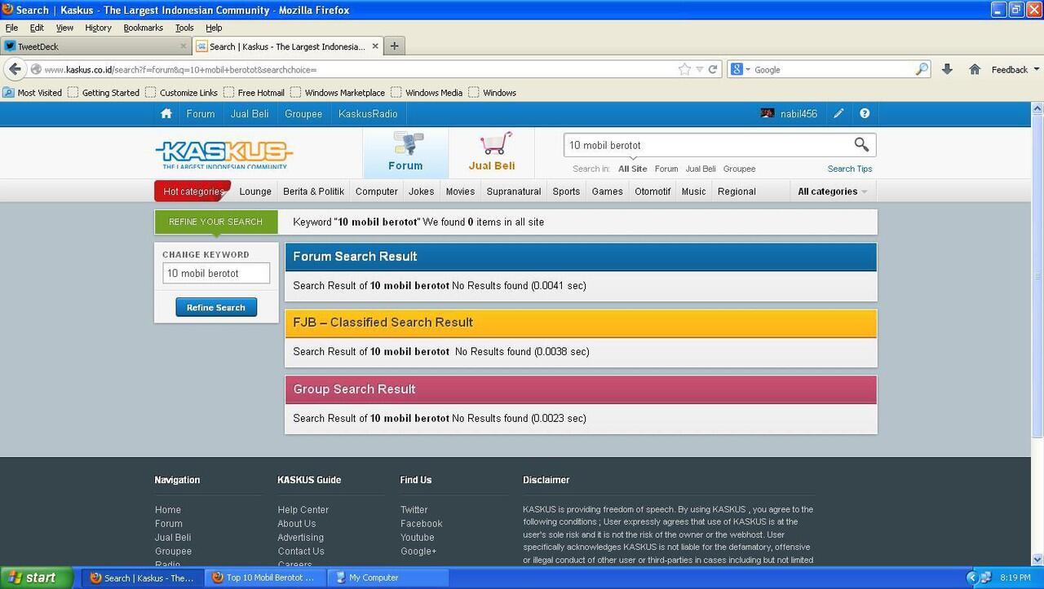Set search scope to All Site
Viewport: 1044px width, 589px height.
pyautogui.click(x=632, y=169)
